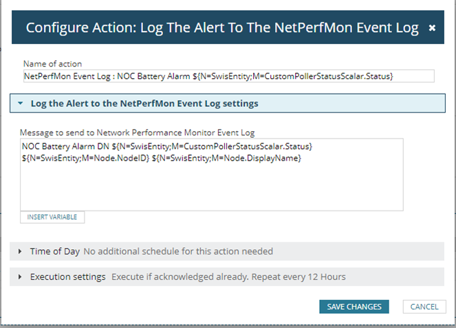
Task: Click the 'Message to send' label
Action: [135, 131]
